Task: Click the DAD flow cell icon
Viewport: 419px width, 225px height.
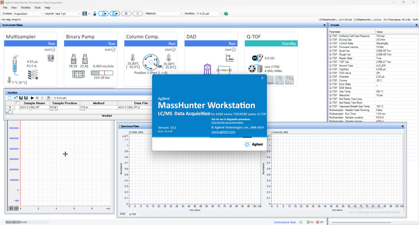Action: [x=224, y=70]
